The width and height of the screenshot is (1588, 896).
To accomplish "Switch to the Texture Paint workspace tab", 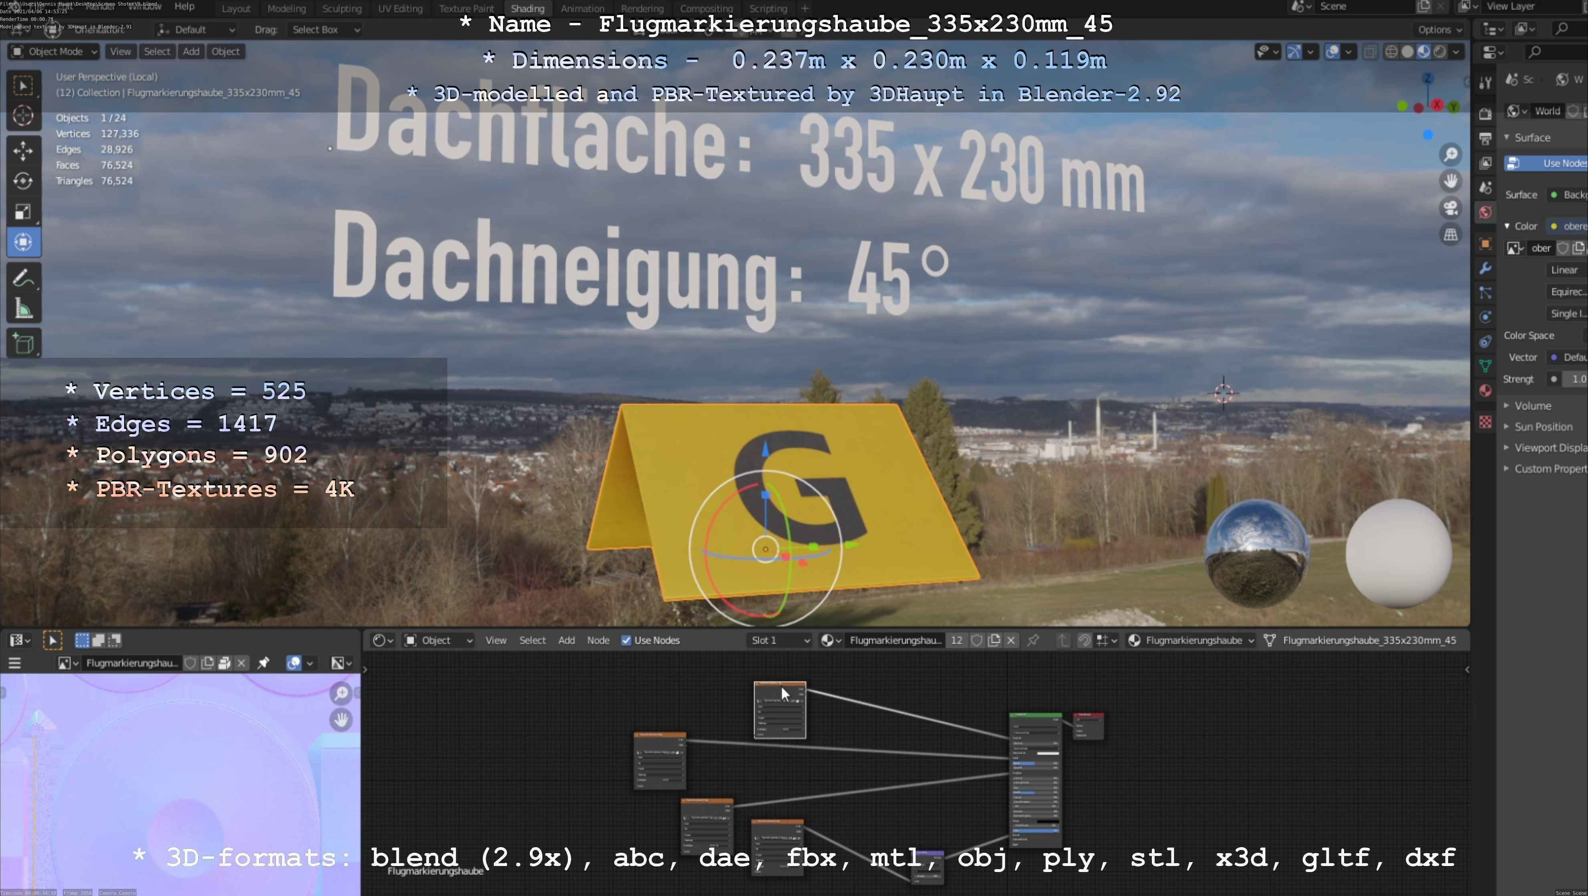I will pos(467,9).
